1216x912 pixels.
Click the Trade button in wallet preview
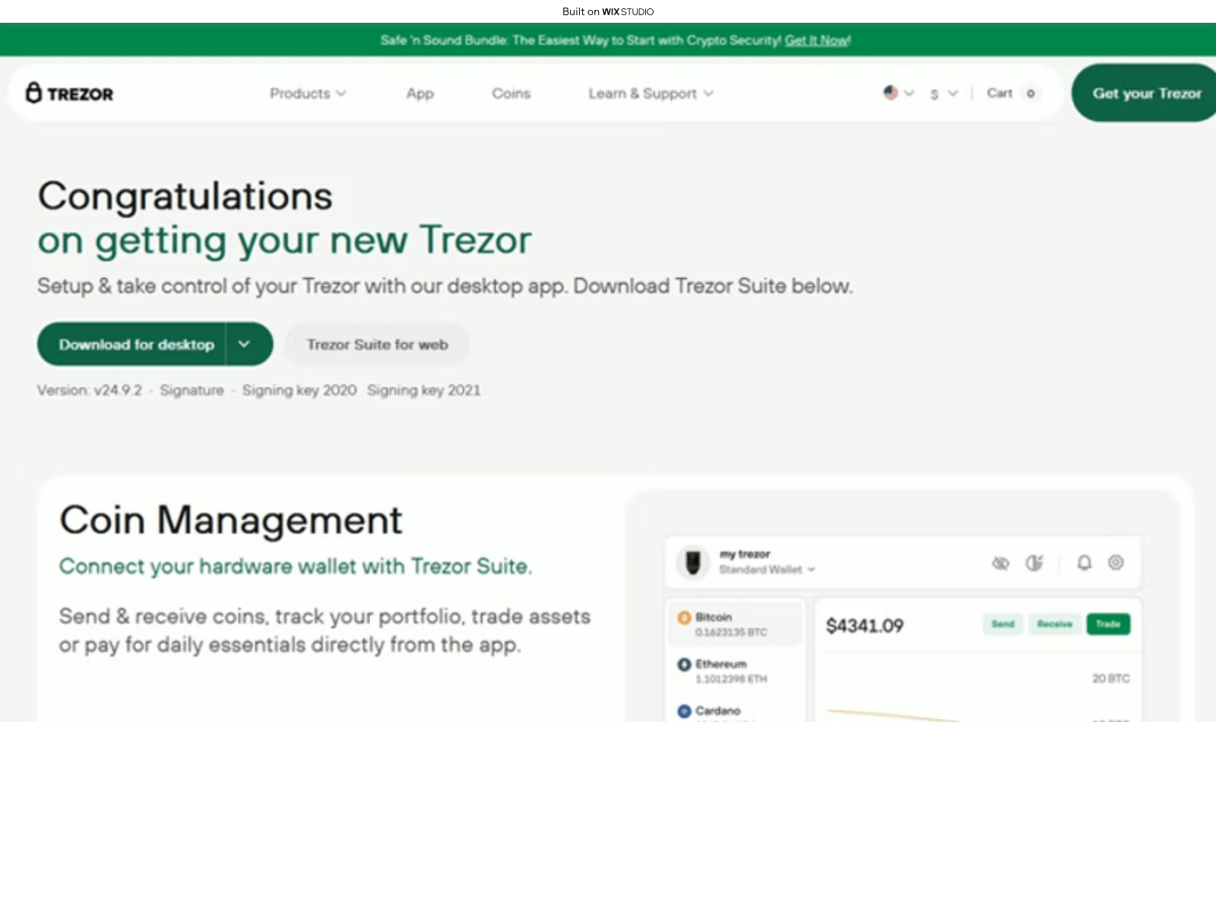click(x=1108, y=624)
